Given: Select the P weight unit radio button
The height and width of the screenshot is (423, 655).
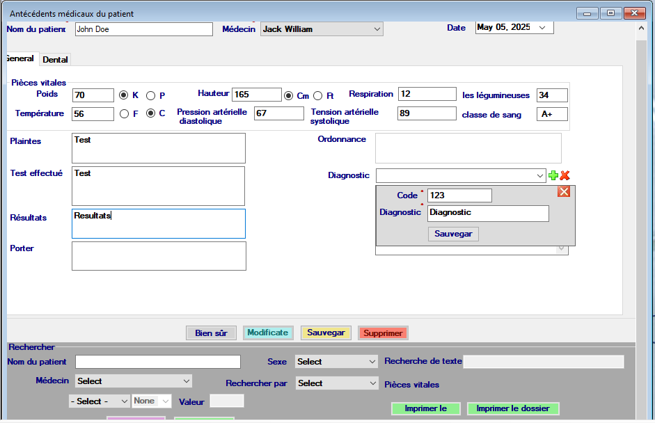Looking at the screenshot, I should [x=150, y=95].
